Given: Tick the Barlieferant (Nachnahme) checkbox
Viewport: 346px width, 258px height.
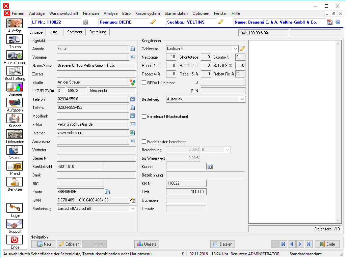Looking at the screenshot, I should click(144, 117).
